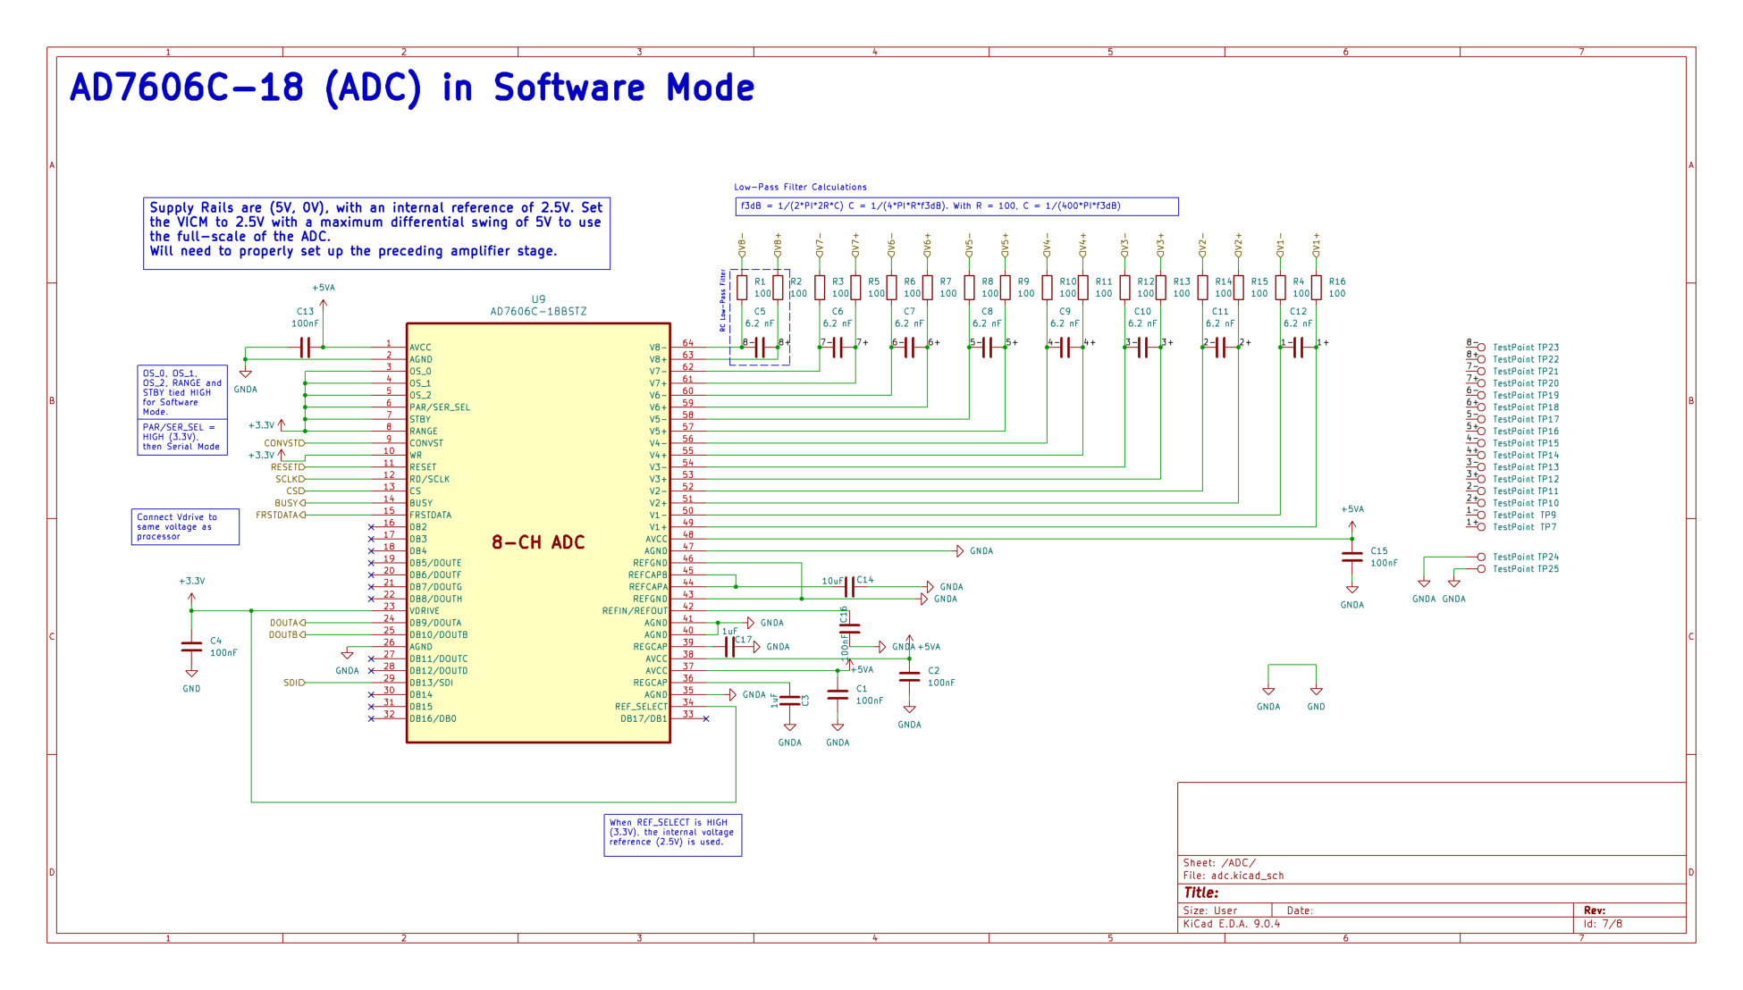The height and width of the screenshot is (990, 1743).
Task: Click the "OS_0, OS_1, OS_2, RANGE and STBY" note
Action: (x=182, y=392)
